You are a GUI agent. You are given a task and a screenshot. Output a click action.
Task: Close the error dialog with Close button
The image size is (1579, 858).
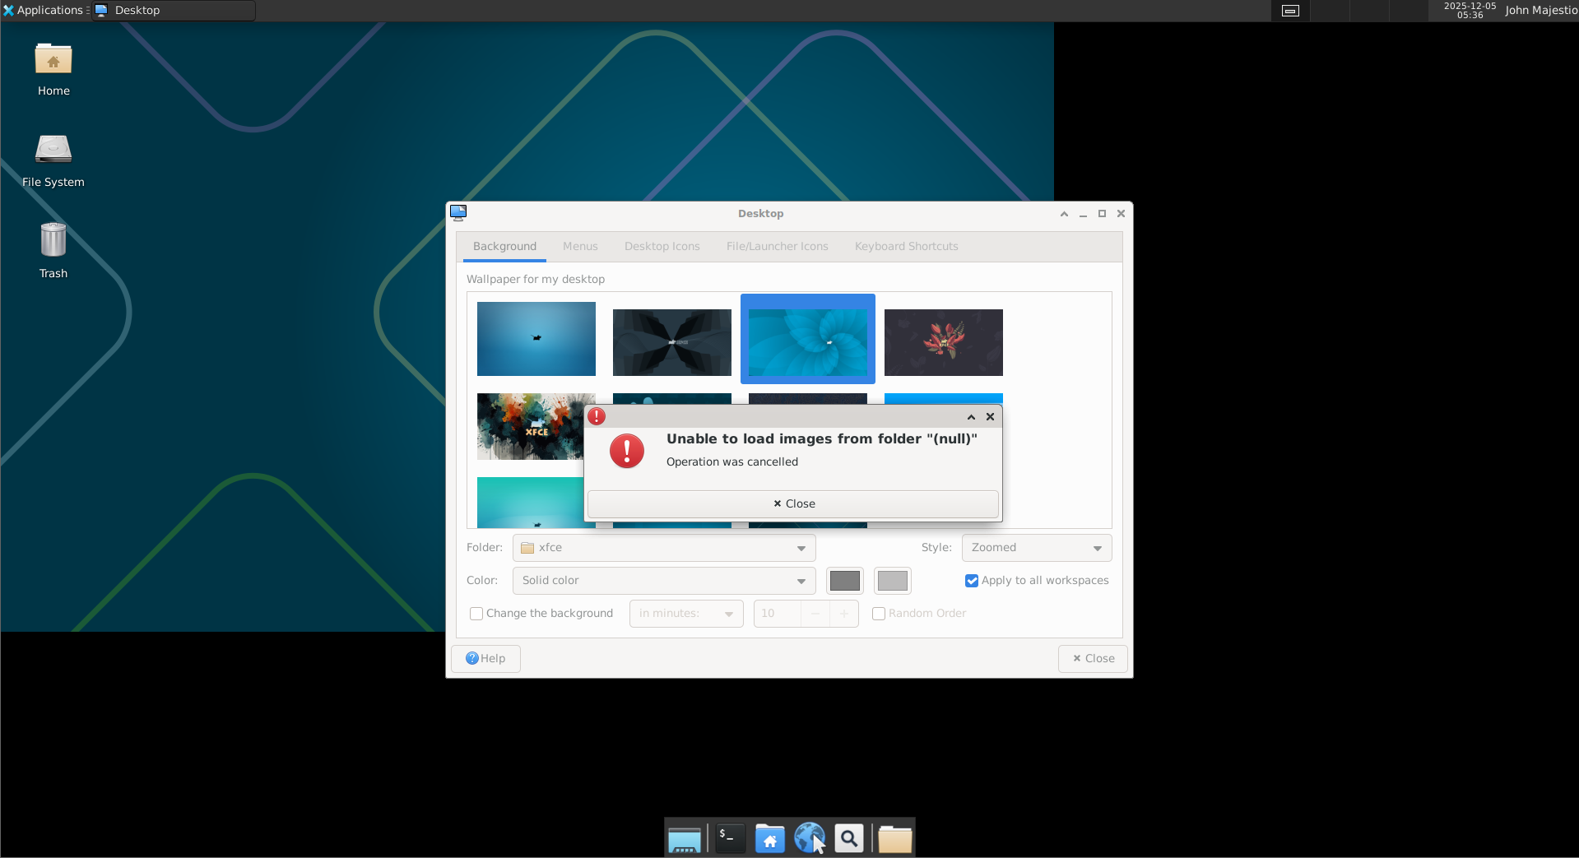coord(793,504)
